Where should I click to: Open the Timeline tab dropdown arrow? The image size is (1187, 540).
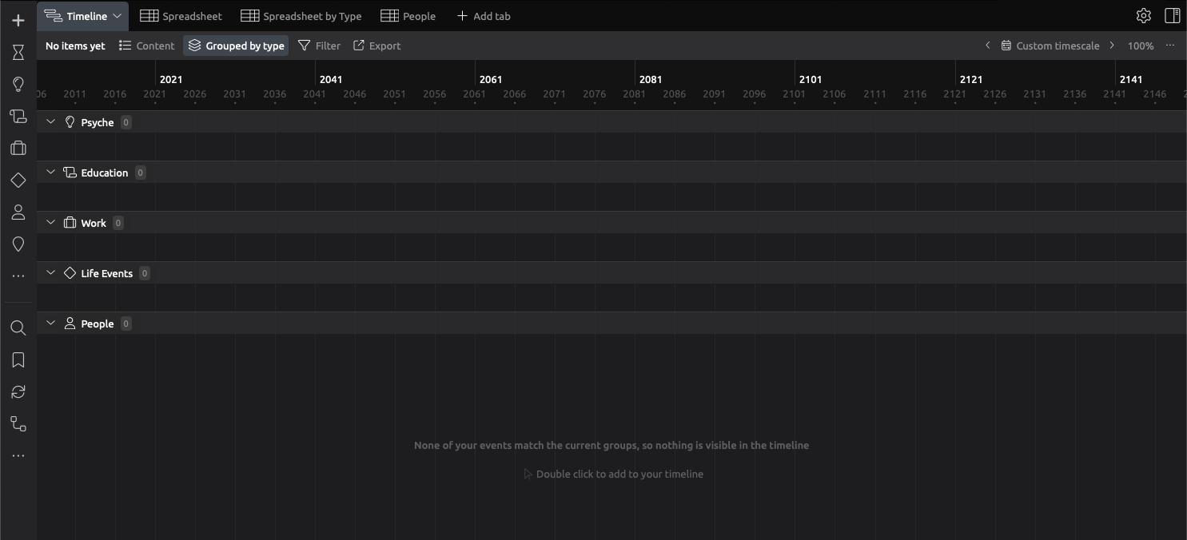coord(117,16)
